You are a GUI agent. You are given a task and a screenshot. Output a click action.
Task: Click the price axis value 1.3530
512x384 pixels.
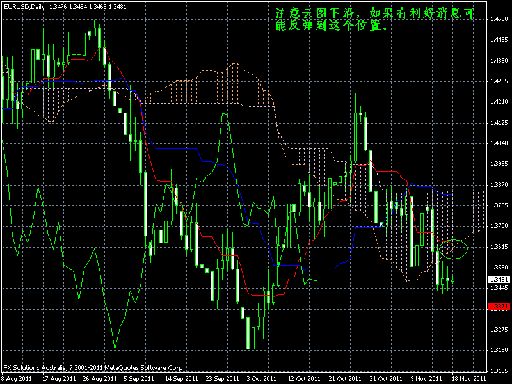pos(499,268)
